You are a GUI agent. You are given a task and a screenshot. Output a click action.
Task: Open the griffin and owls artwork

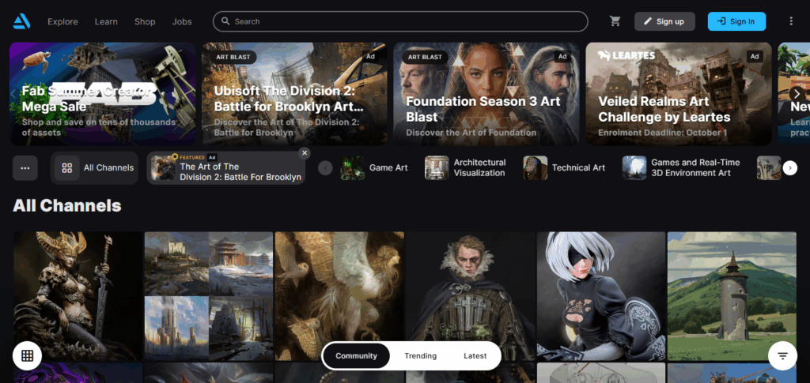tap(339, 296)
